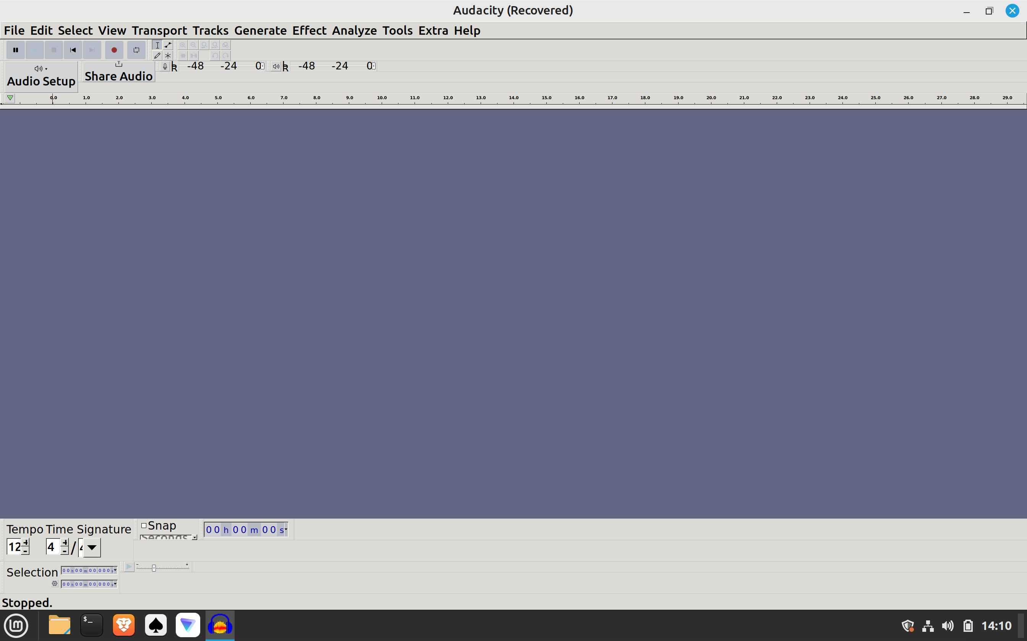Enable the Snap checkbox
Image resolution: width=1027 pixels, height=641 pixels.
pyautogui.click(x=144, y=526)
